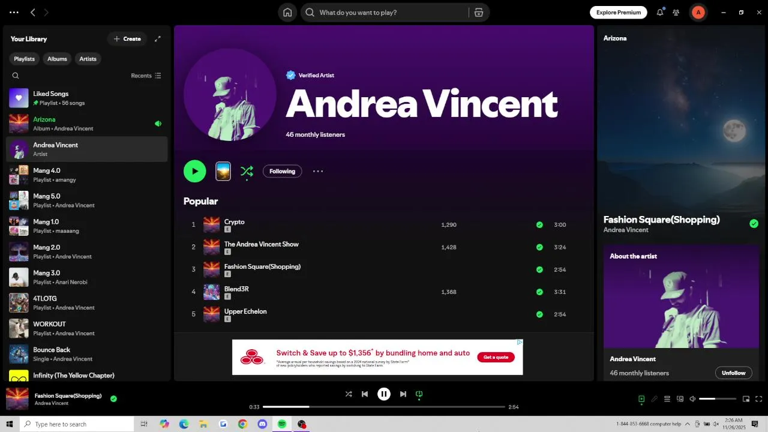Open Spotify Home via house icon

coord(287,13)
